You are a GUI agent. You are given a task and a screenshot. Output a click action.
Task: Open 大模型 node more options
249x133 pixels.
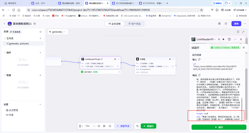coord(173,59)
